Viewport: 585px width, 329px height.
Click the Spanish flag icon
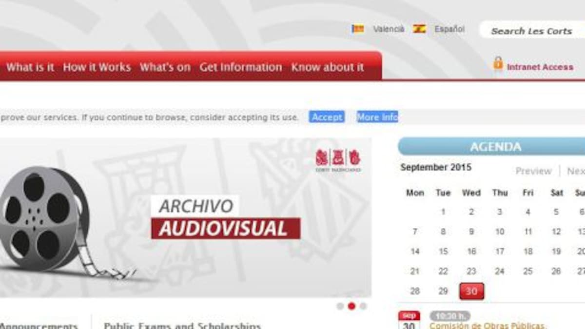[419, 29]
